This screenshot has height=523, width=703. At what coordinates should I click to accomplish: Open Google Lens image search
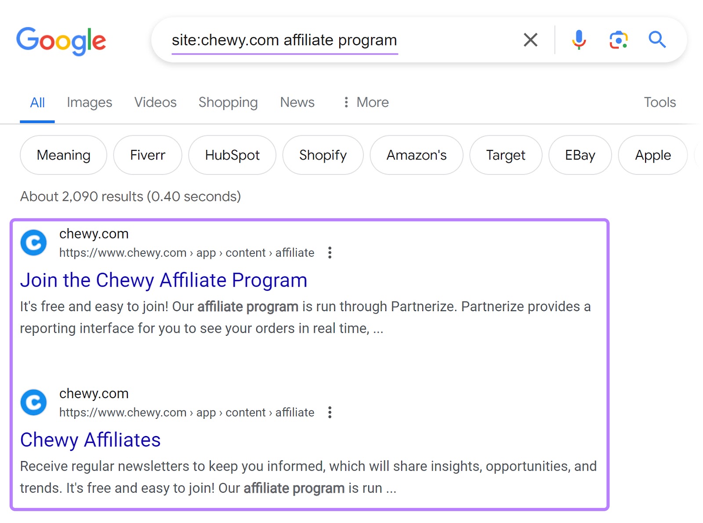618,40
